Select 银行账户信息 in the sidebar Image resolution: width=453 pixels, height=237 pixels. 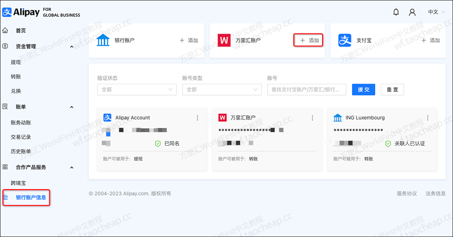click(x=31, y=198)
